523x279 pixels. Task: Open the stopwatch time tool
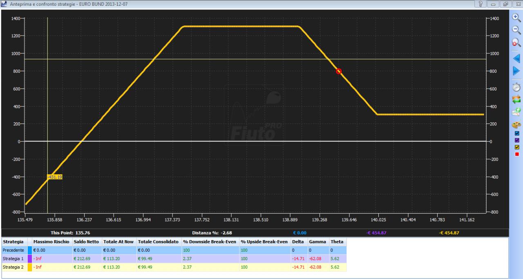(516, 87)
